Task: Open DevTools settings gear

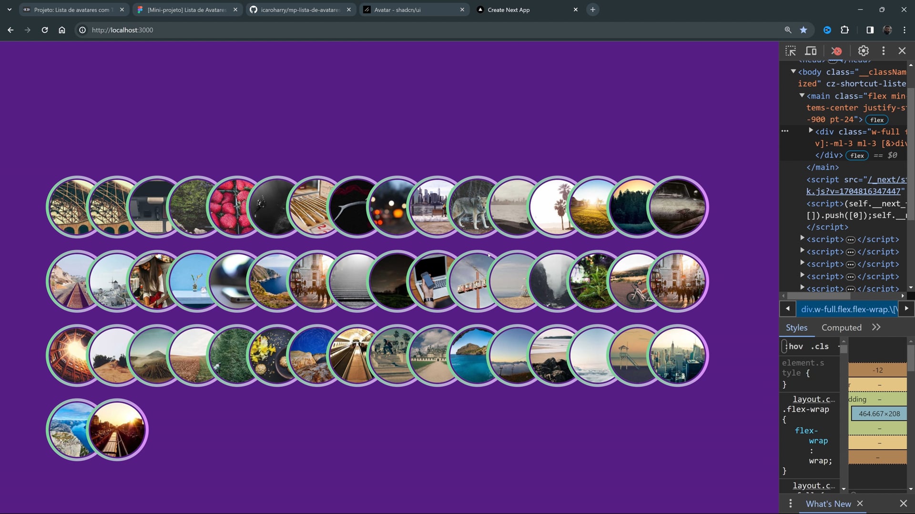Action: coord(863,51)
